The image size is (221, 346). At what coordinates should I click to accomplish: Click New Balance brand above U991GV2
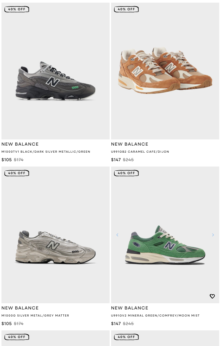tap(130, 308)
